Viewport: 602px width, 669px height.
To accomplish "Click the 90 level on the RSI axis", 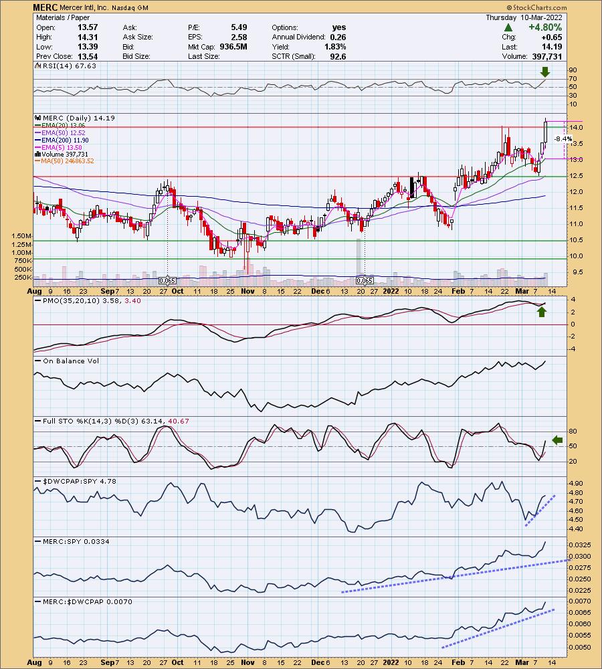I will 573,70.
